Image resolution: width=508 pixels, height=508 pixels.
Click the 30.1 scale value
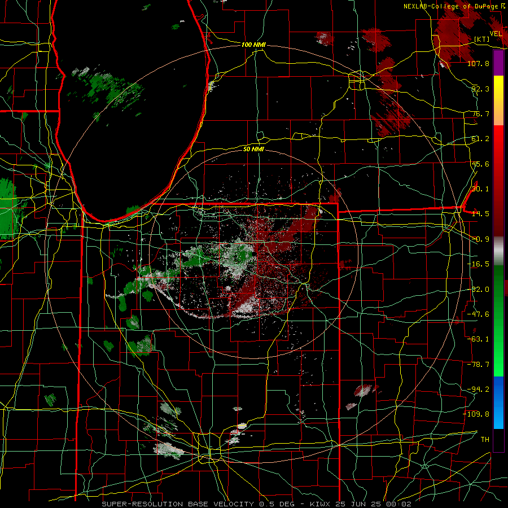click(480, 189)
